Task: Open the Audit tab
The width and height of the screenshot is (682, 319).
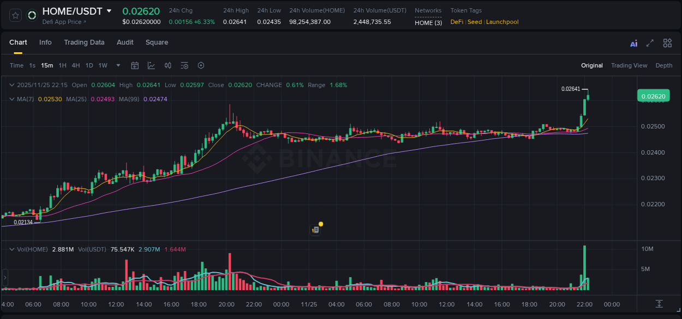Action: click(125, 42)
